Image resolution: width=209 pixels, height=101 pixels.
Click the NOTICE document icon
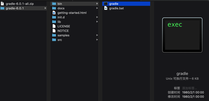[x=54, y=31]
